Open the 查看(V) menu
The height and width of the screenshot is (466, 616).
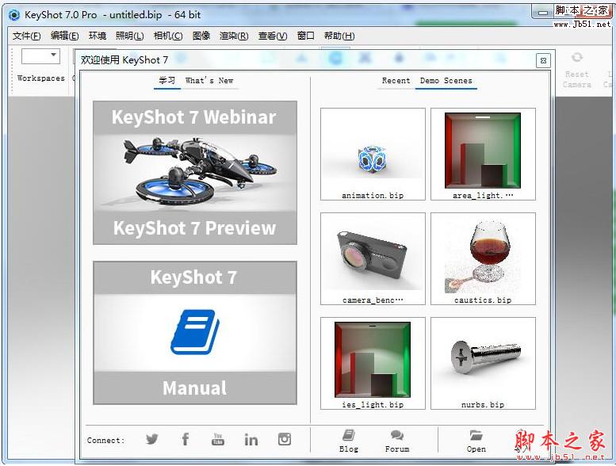click(273, 36)
